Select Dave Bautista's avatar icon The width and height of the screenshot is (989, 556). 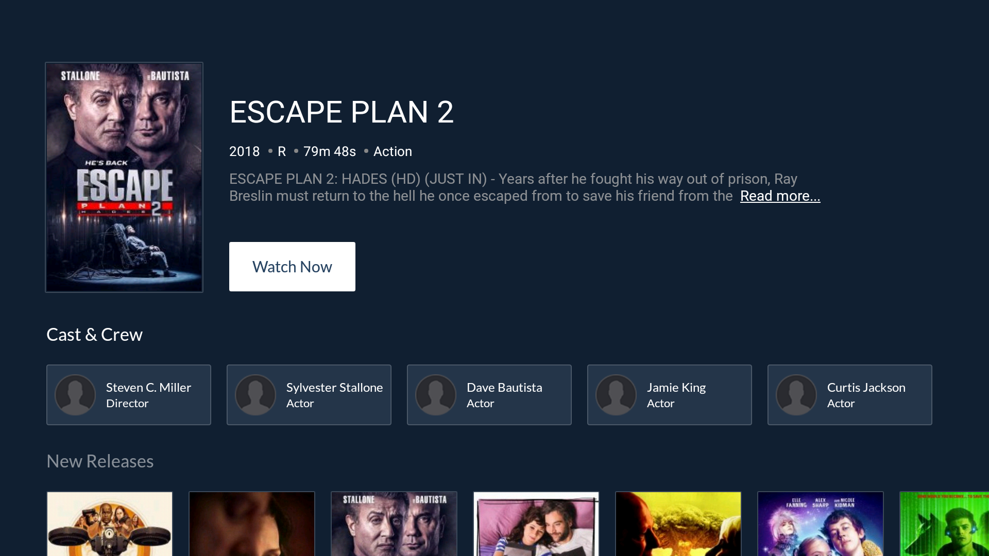coord(436,395)
